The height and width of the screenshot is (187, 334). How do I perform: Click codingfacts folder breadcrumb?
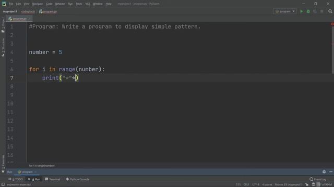tap(28, 11)
